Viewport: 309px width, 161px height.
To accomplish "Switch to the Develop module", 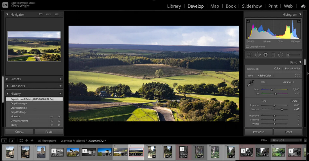I will 195,6.
